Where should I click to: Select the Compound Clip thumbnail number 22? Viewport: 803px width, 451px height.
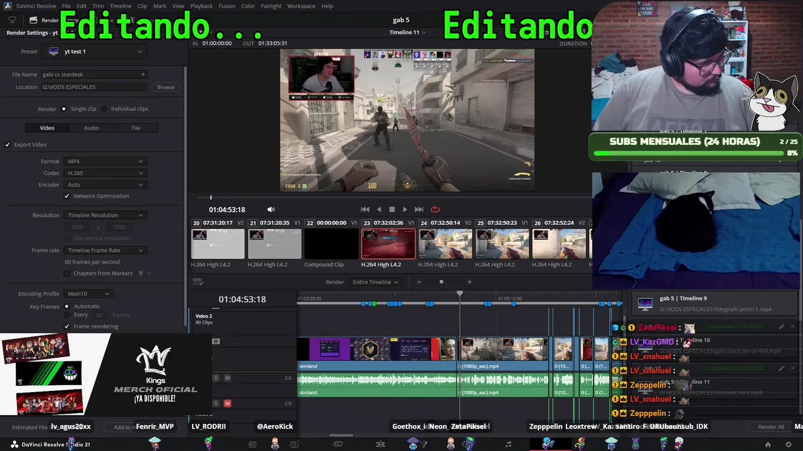click(332, 244)
